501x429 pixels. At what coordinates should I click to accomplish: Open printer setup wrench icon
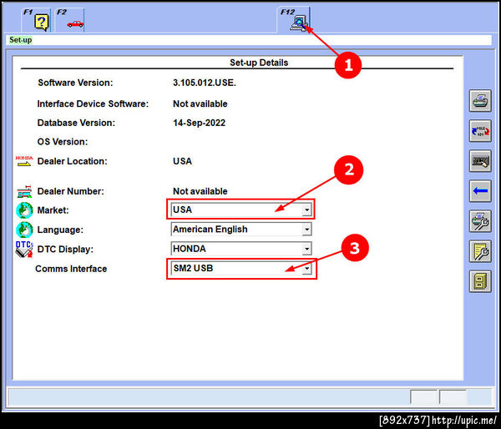pyautogui.click(x=480, y=221)
